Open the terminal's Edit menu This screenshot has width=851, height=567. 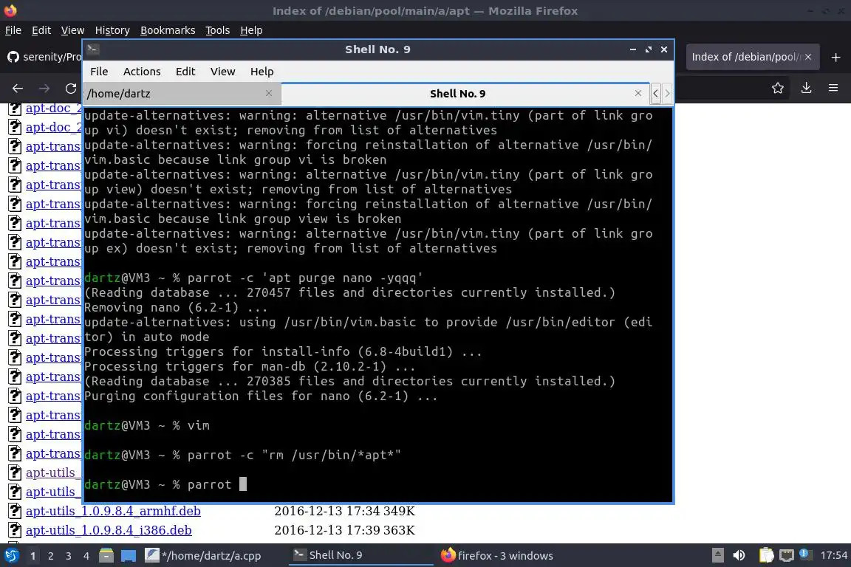point(185,72)
